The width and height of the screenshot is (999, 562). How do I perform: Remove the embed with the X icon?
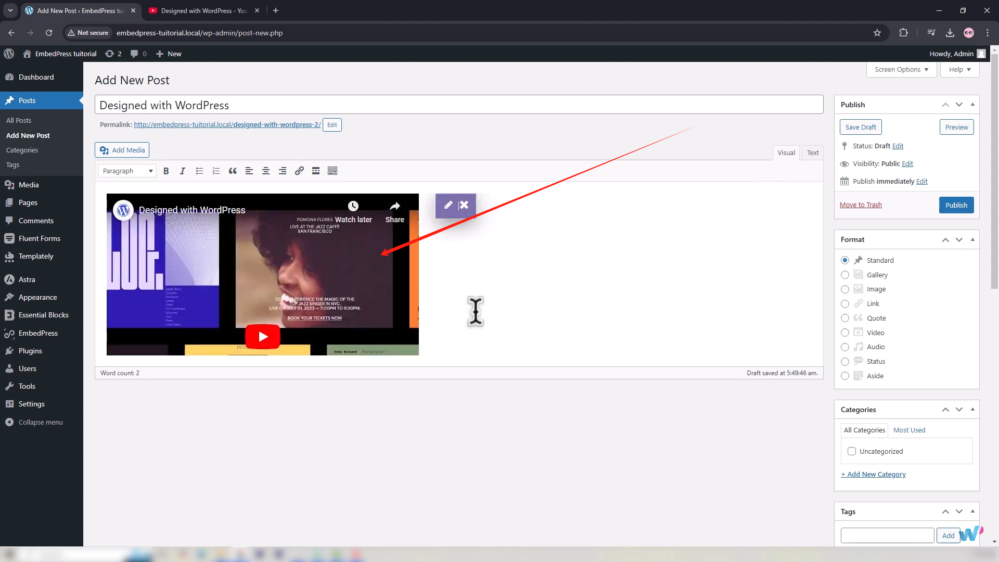[x=464, y=205]
